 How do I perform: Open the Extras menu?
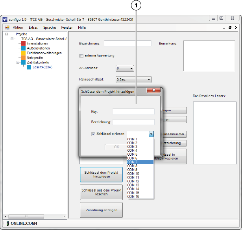tap(33, 28)
